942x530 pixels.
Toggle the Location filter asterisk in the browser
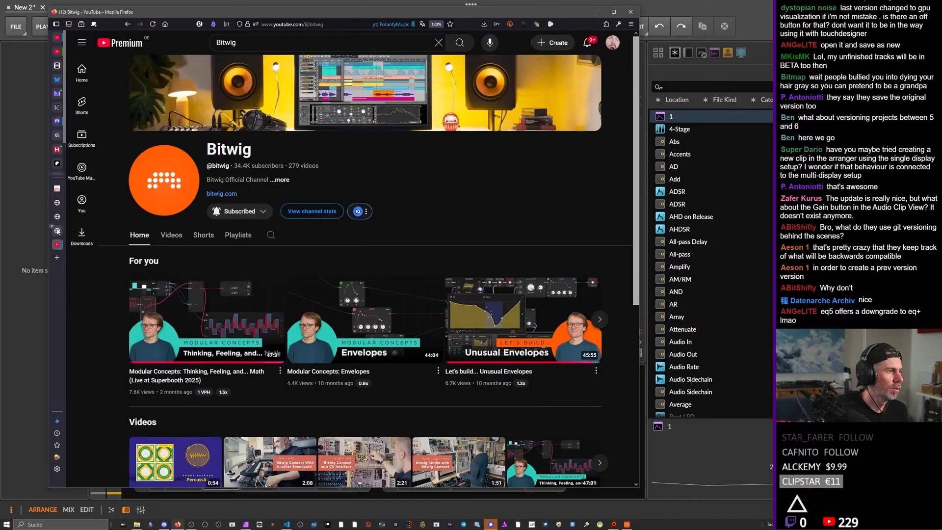658,100
